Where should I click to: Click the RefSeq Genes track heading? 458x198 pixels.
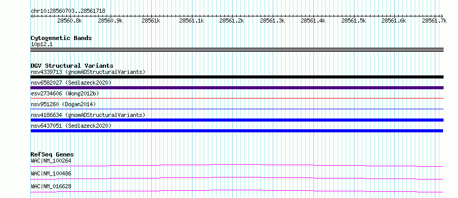(x=52, y=154)
